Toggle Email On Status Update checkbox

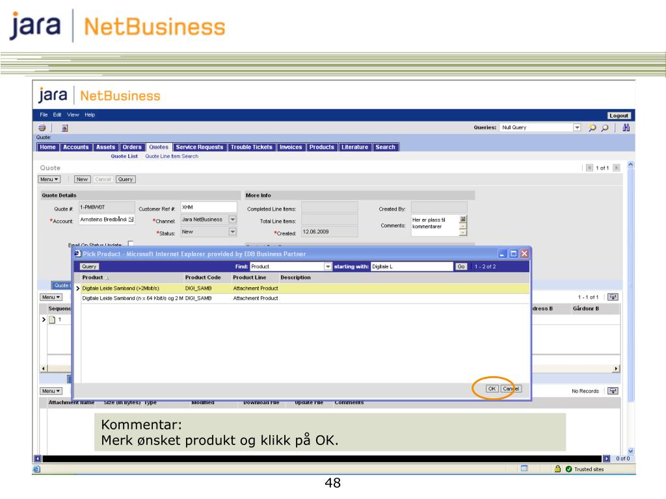(x=131, y=244)
